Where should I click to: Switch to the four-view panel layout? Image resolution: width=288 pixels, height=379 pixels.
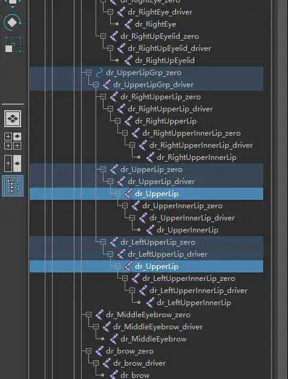tap(13, 141)
